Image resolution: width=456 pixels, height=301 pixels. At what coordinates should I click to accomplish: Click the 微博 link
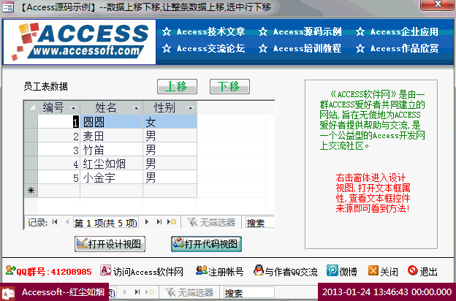pyautogui.click(x=349, y=272)
